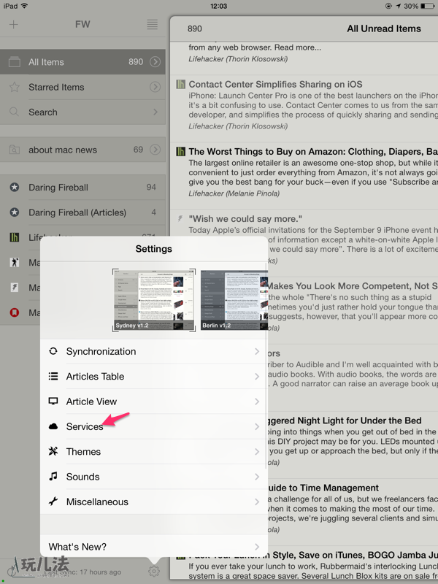Open Miscellaneous settings
The image size is (438, 584).
pos(153,502)
